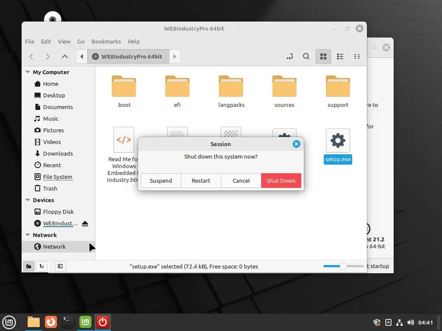Image resolution: width=442 pixels, height=331 pixels.
Task: Open Documents in the sidebar
Action: click(x=58, y=107)
